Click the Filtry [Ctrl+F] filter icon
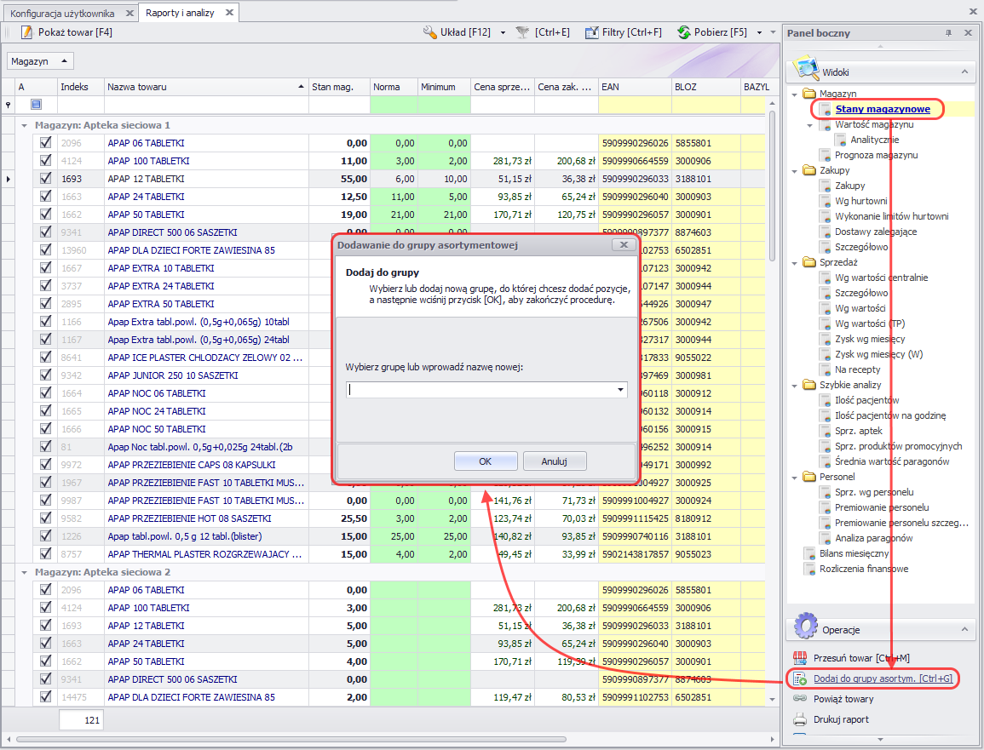Image resolution: width=984 pixels, height=750 pixels. click(x=592, y=32)
